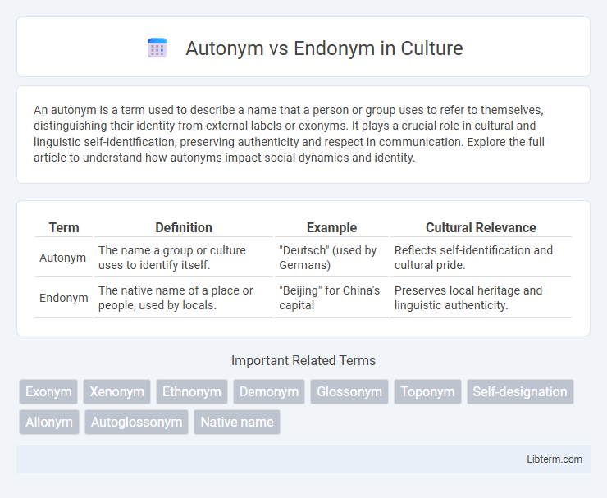Select the 'Endonym' table cell

tap(64, 298)
